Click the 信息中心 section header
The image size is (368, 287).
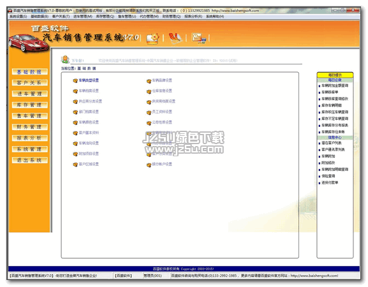tap(335, 138)
